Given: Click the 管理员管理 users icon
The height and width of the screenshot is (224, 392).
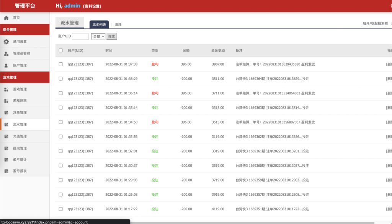Looking at the screenshot, I should click(x=6, y=54).
